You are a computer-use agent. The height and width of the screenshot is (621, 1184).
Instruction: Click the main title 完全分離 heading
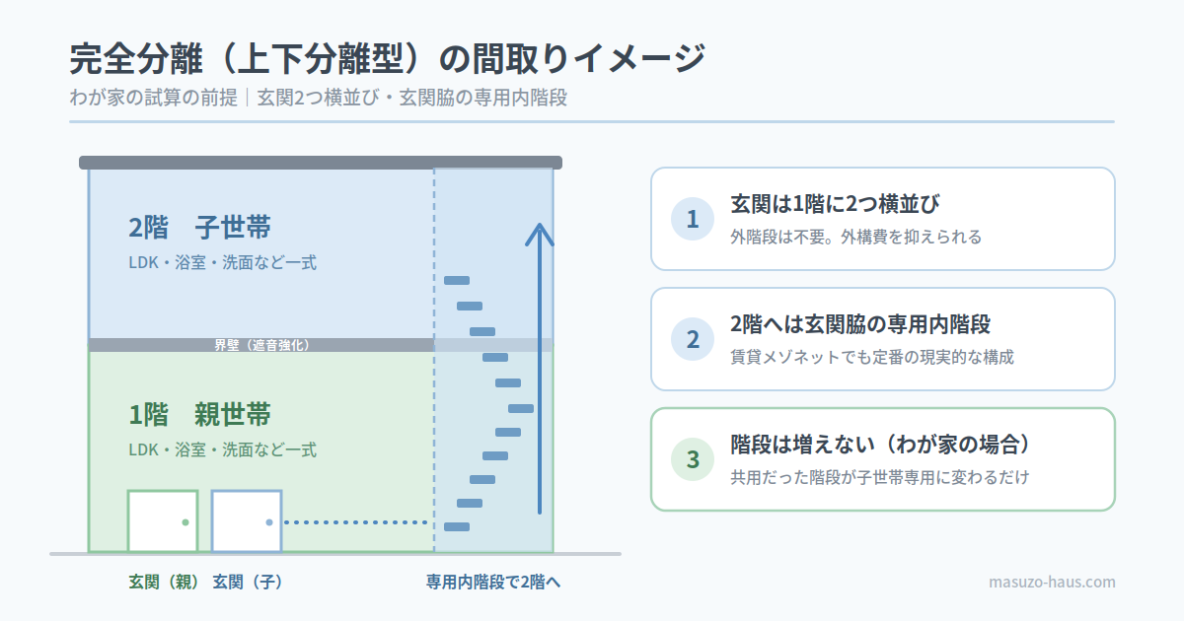(388, 59)
